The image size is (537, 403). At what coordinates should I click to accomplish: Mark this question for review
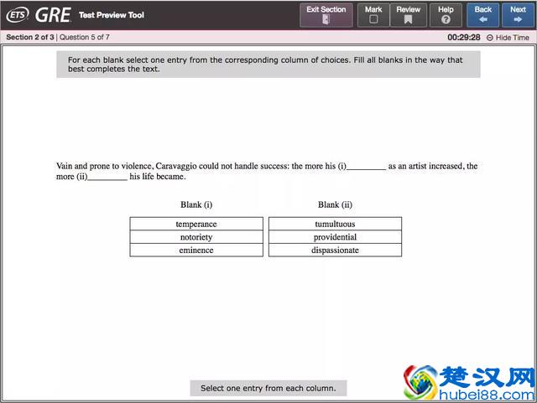click(x=373, y=15)
